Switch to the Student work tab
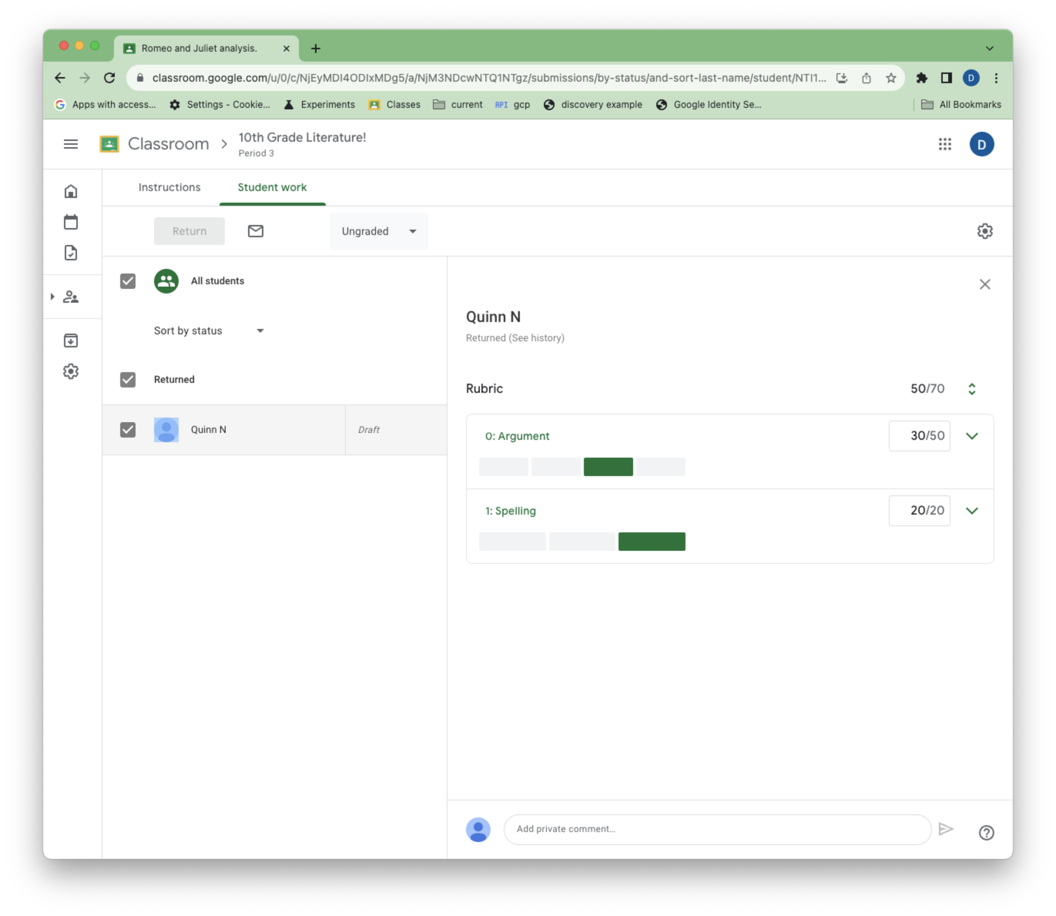 272,187
